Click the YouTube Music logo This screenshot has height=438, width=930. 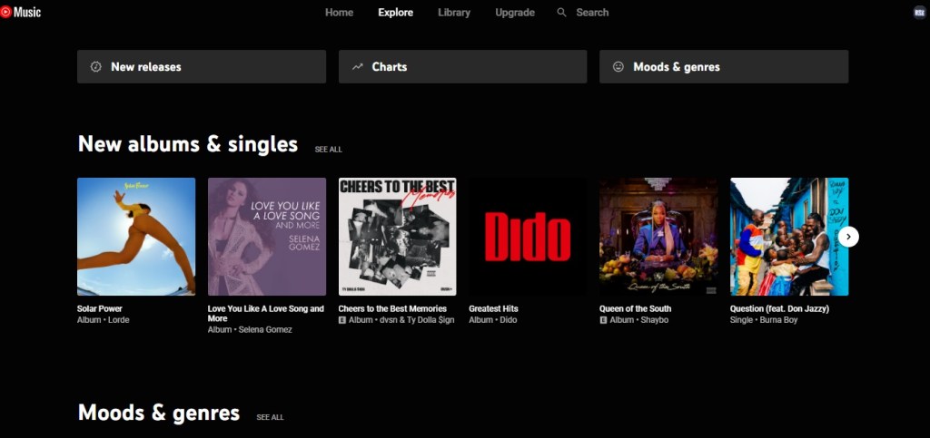tap(21, 12)
